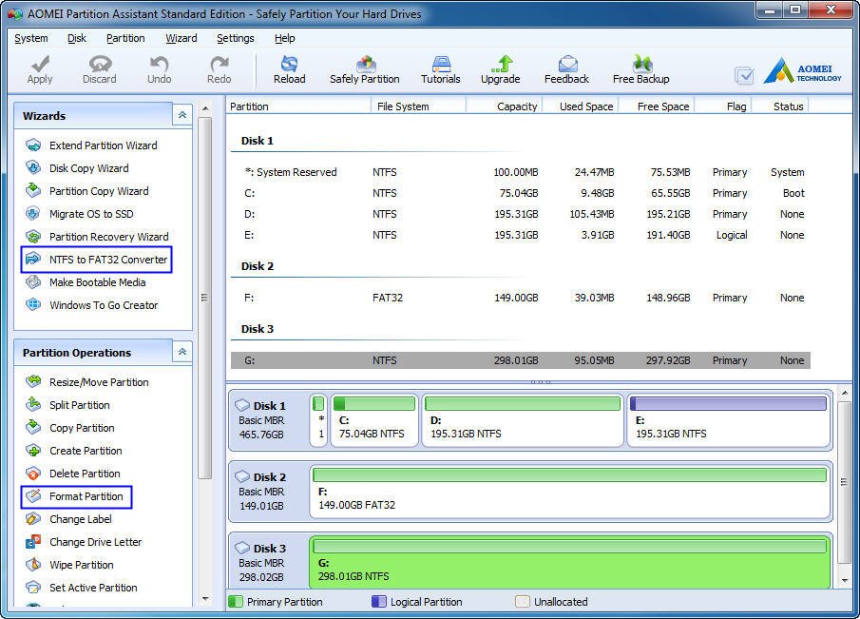Click the Upgrade toolbar icon

coord(500,69)
